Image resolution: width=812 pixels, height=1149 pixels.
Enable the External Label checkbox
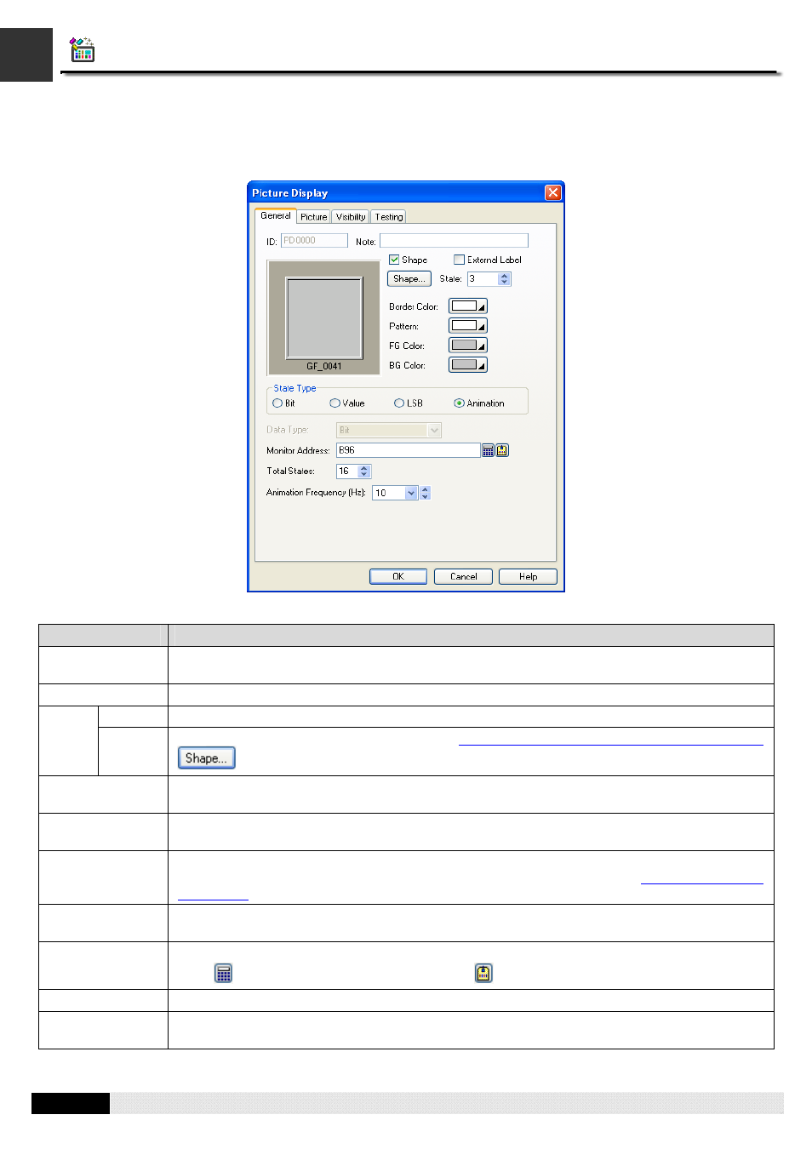click(460, 260)
